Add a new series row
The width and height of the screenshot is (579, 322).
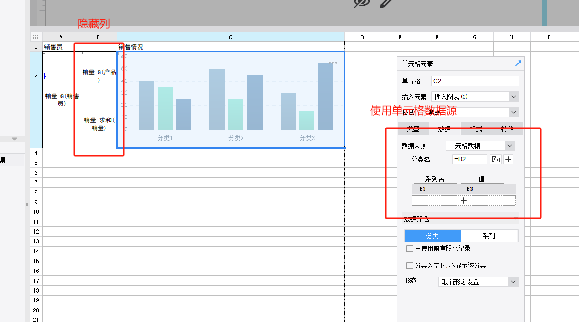point(463,201)
